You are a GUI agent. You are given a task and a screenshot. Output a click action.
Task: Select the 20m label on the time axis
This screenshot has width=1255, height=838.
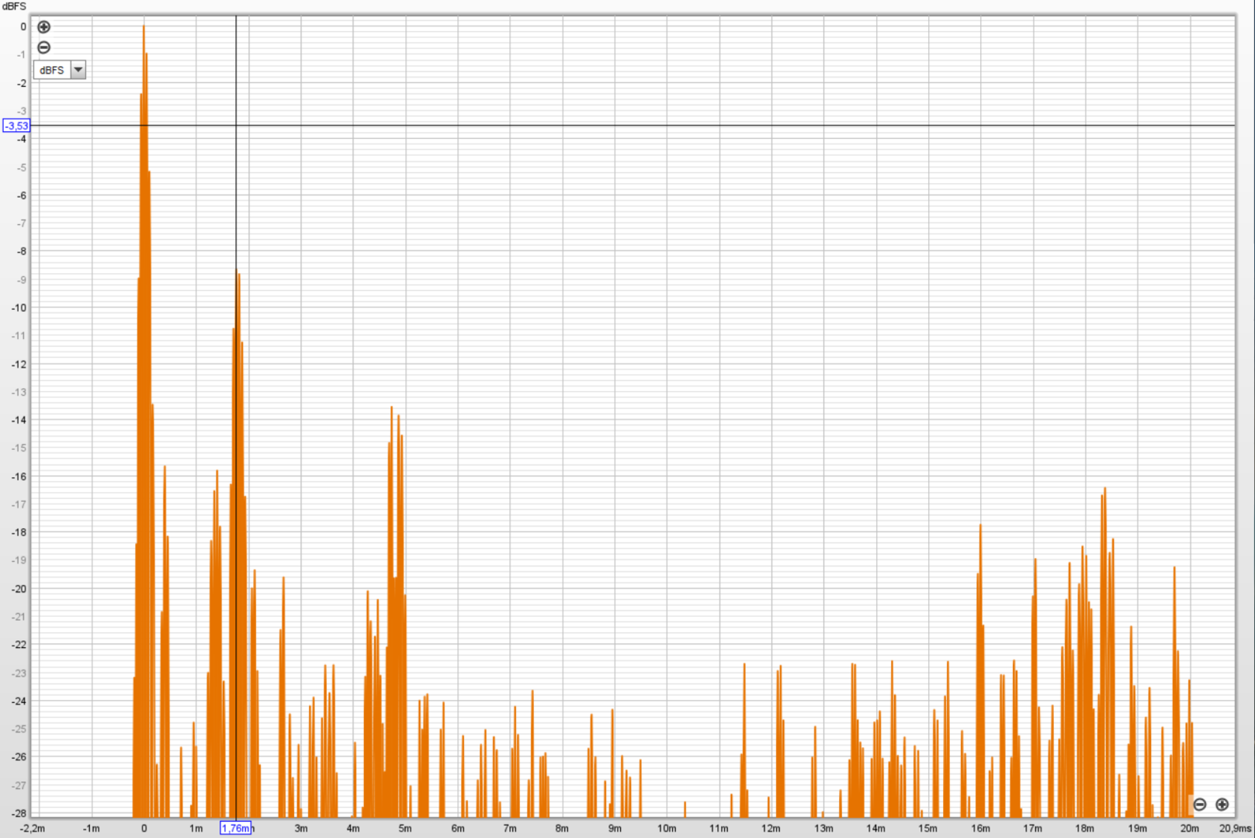(x=1189, y=829)
